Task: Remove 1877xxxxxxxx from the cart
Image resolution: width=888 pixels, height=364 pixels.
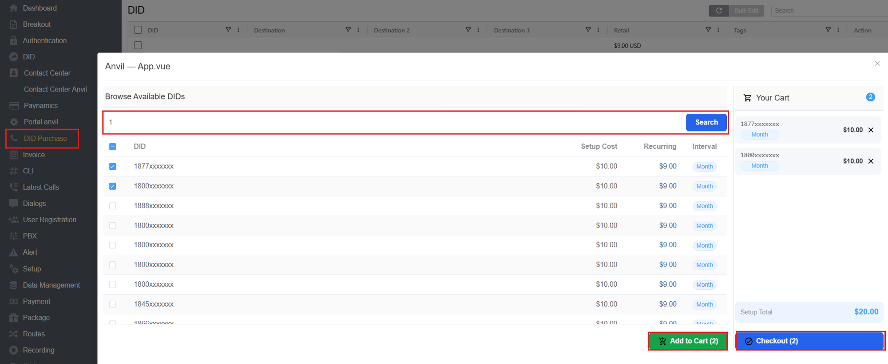Action: coord(871,130)
